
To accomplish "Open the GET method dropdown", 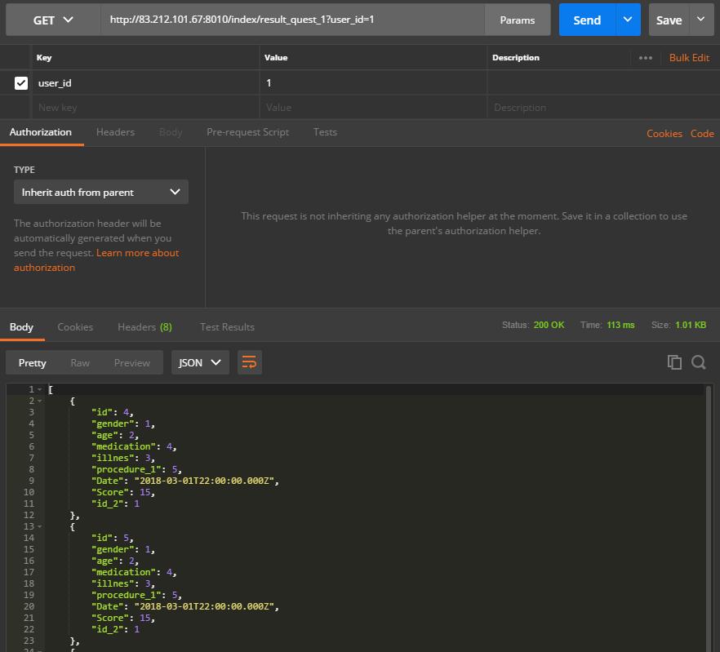I will click(53, 20).
